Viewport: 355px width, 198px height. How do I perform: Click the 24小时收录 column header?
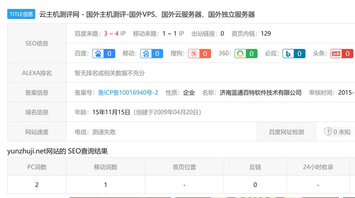click(x=318, y=167)
